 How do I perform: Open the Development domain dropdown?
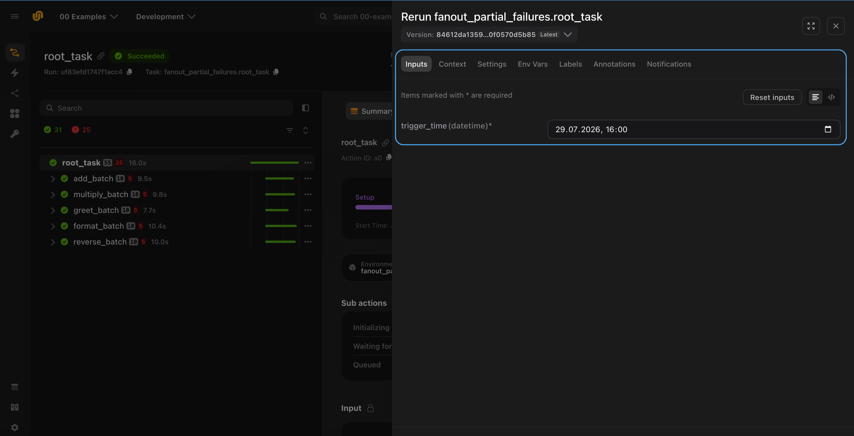(x=166, y=17)
